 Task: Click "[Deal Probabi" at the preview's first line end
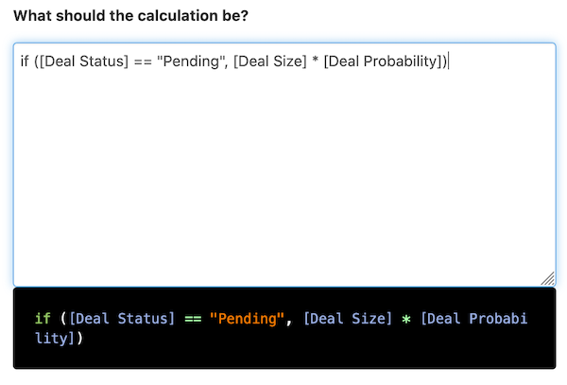(x=474, y=319)
